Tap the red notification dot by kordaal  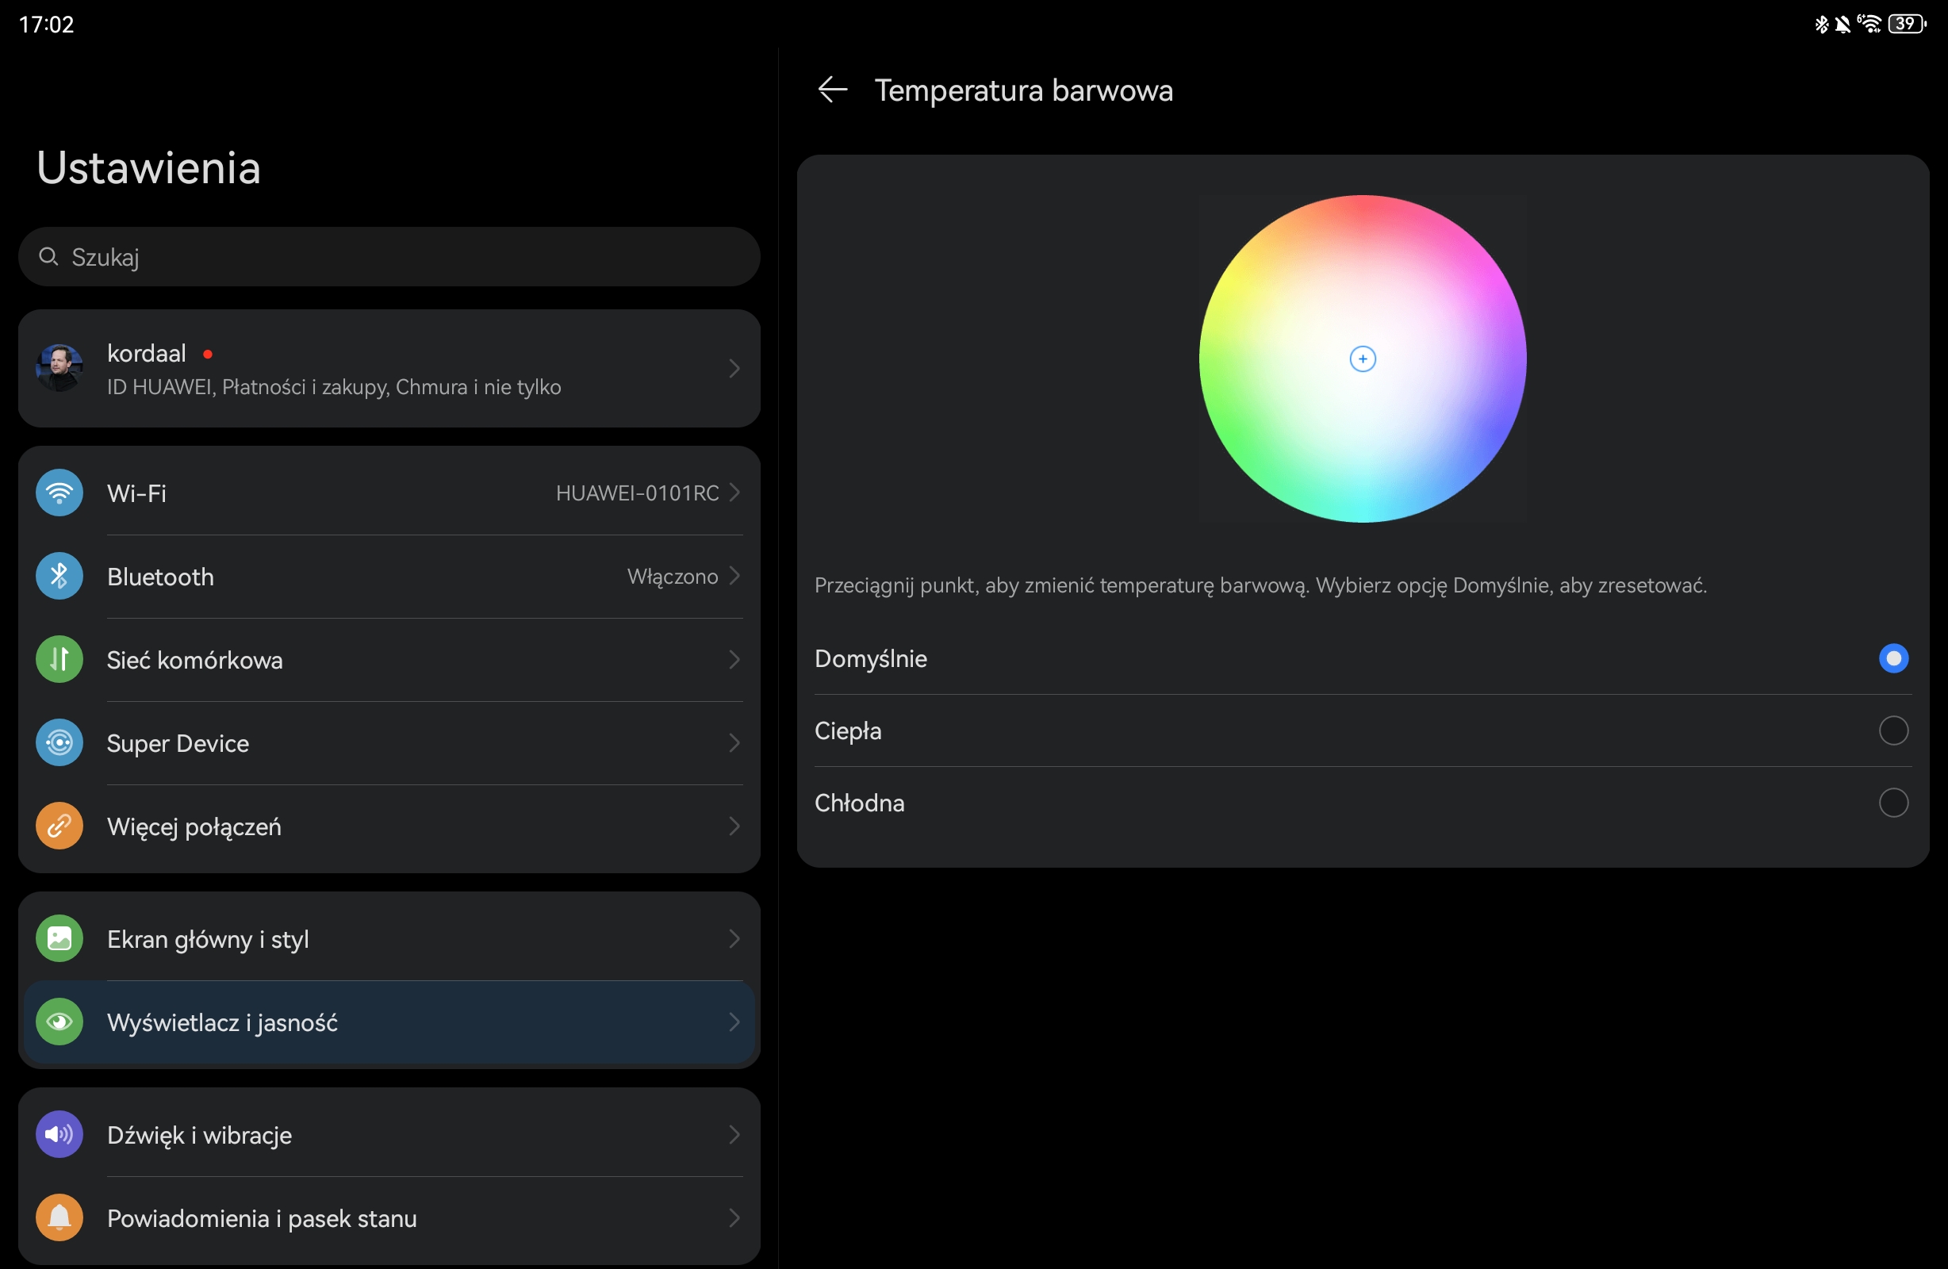208,354
